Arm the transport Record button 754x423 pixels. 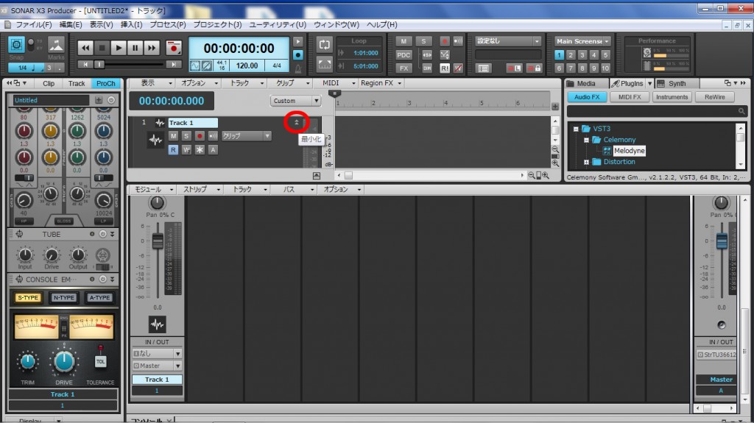pos(174,48)
